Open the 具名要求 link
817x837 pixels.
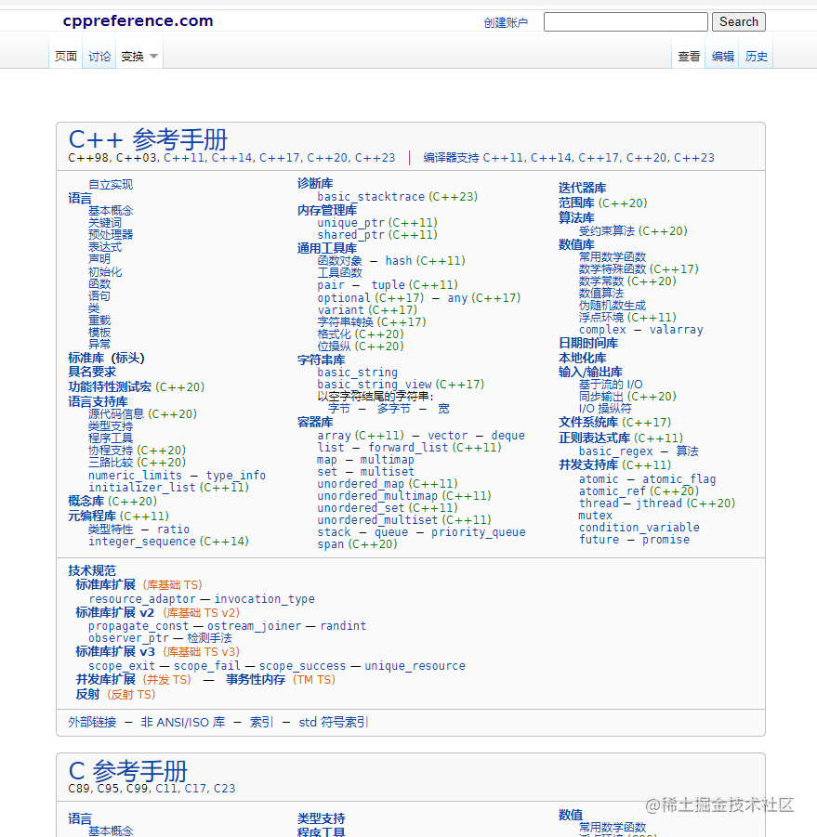click(x=92, y=372)
